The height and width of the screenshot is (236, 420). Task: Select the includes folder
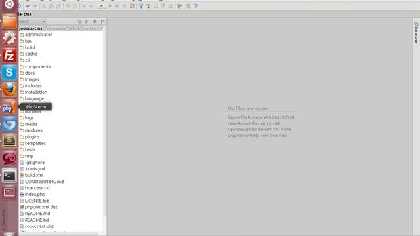point(31,86)
